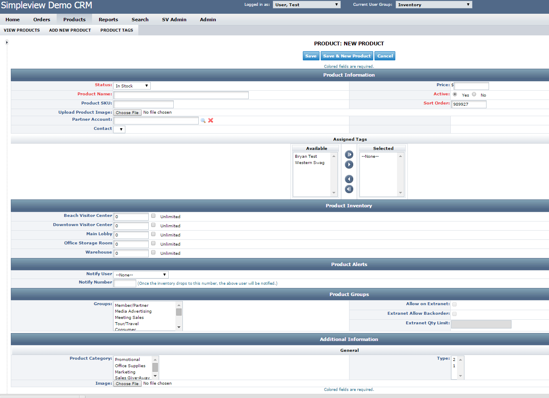Open the Contact dropdown
549x398 pixels.
coord(120,129)
